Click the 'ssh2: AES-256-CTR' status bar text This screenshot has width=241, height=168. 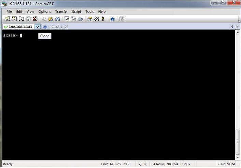pos(115,164)
